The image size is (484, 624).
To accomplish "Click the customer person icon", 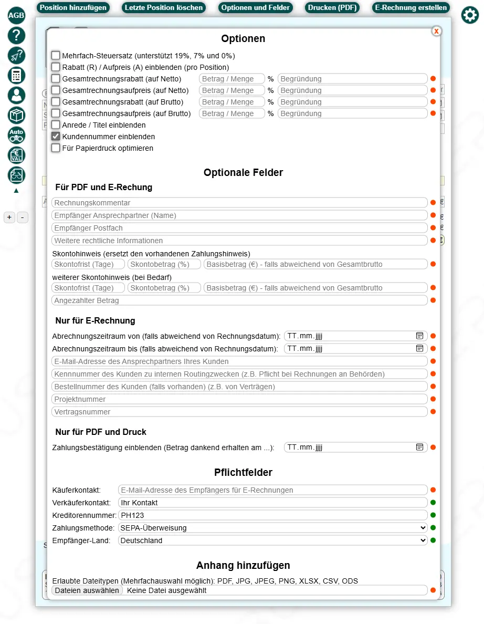I will (16, 95).
